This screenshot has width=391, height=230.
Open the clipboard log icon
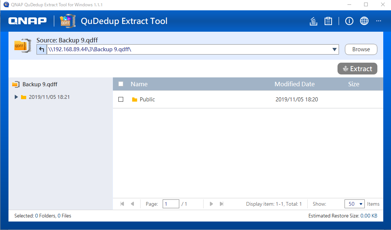pos(328,21)
